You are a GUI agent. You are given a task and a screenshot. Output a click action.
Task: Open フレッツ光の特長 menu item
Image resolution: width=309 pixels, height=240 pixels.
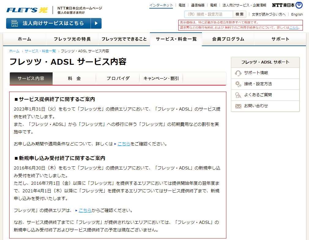click(72, 39)
